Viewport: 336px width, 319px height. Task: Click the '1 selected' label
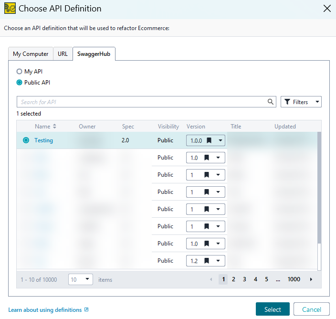[29, 113]
